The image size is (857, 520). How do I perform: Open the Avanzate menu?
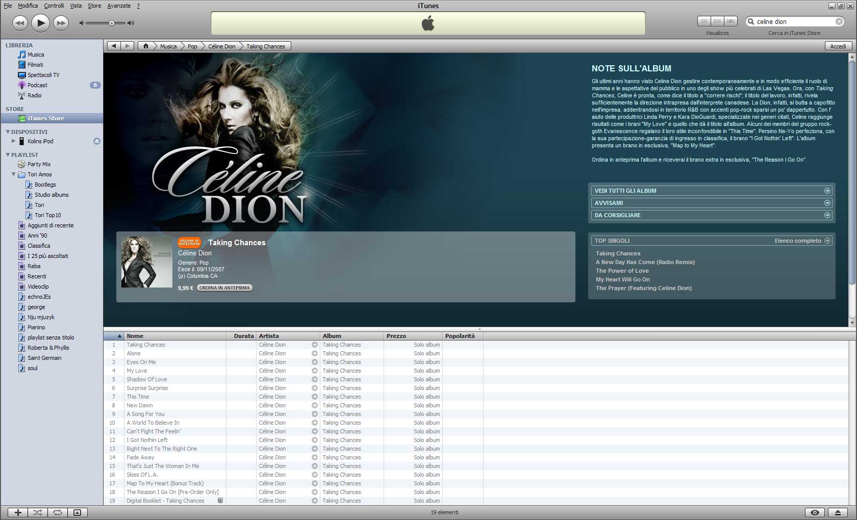pos(119,6)
